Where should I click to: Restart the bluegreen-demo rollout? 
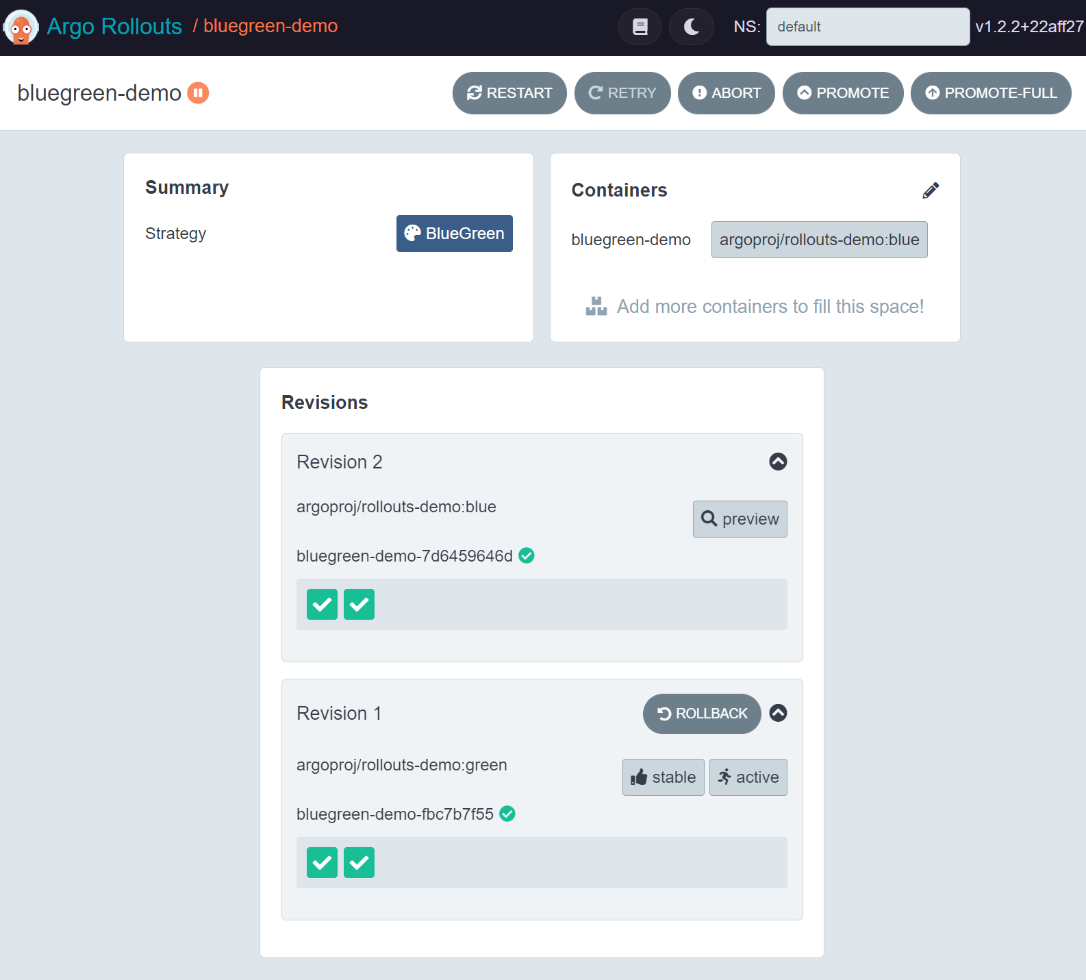[x=509, y=93]
